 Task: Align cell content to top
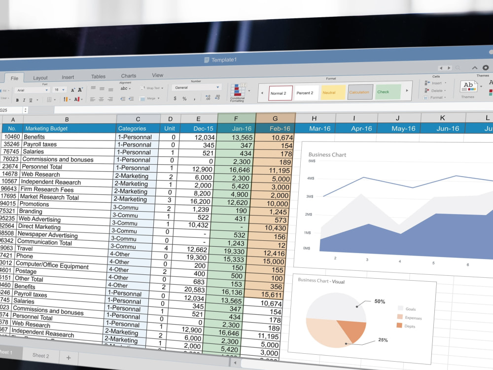coord(93,88)
